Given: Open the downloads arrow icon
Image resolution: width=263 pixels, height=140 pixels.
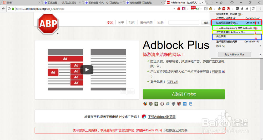Looking at the screenshot, I should [x=242, y=9].
